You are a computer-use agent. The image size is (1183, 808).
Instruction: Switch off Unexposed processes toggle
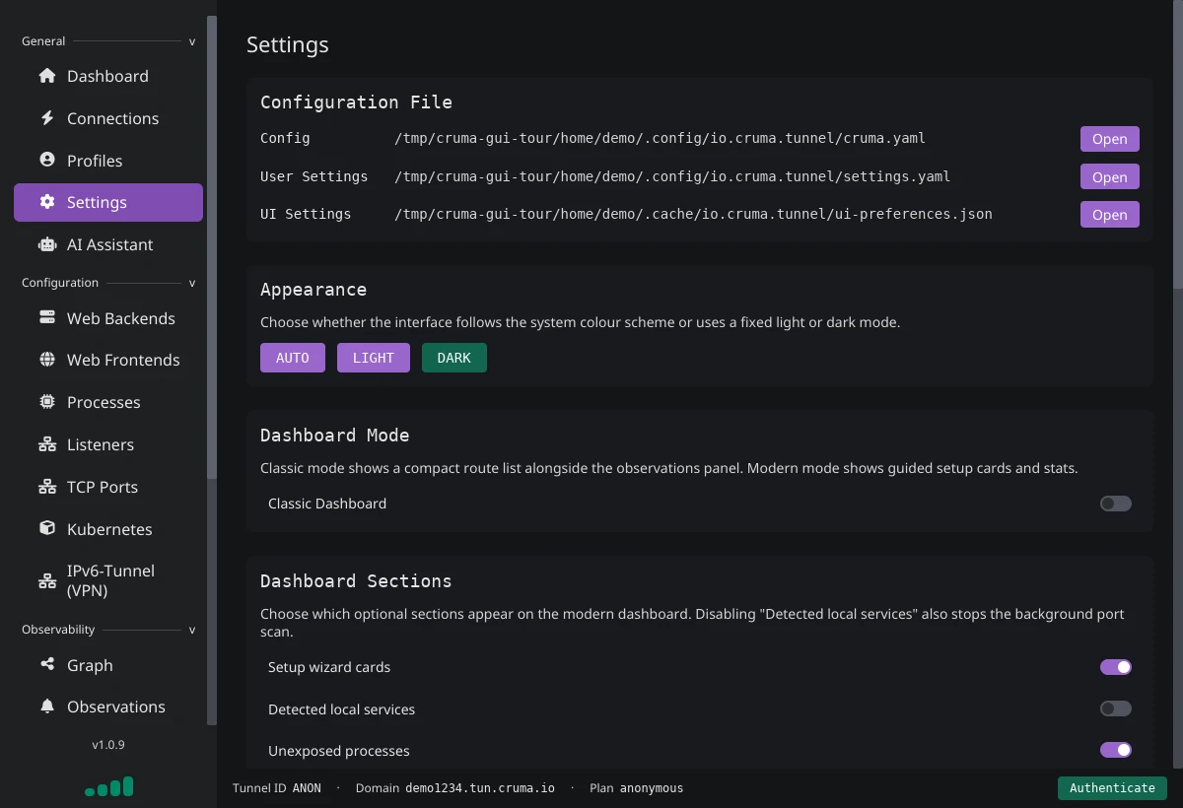[1116, 750]
